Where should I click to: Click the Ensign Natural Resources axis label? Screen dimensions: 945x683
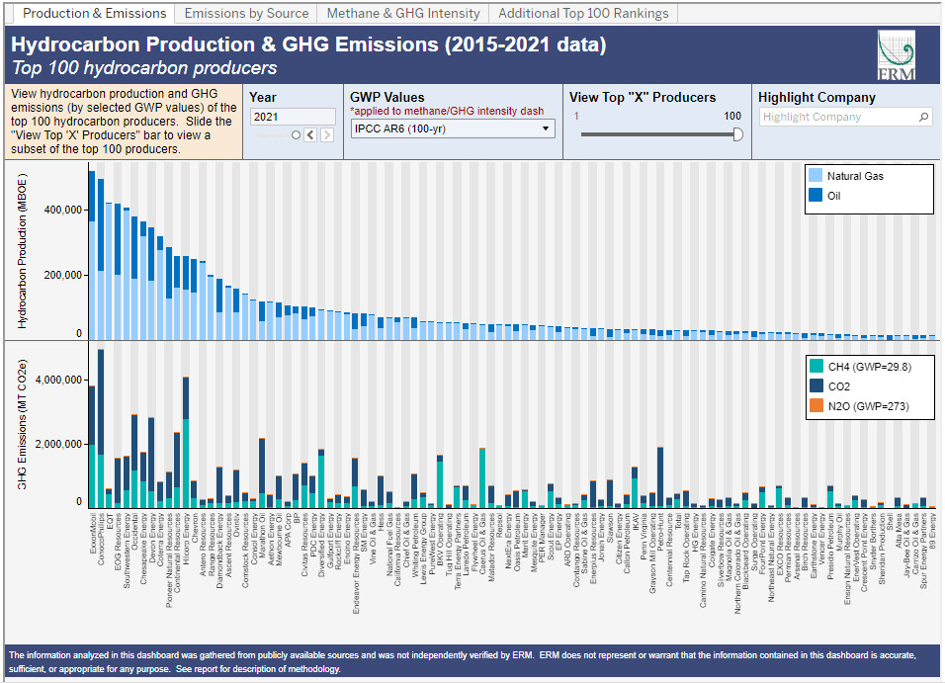pyautogui.click(x=847, y=558)
